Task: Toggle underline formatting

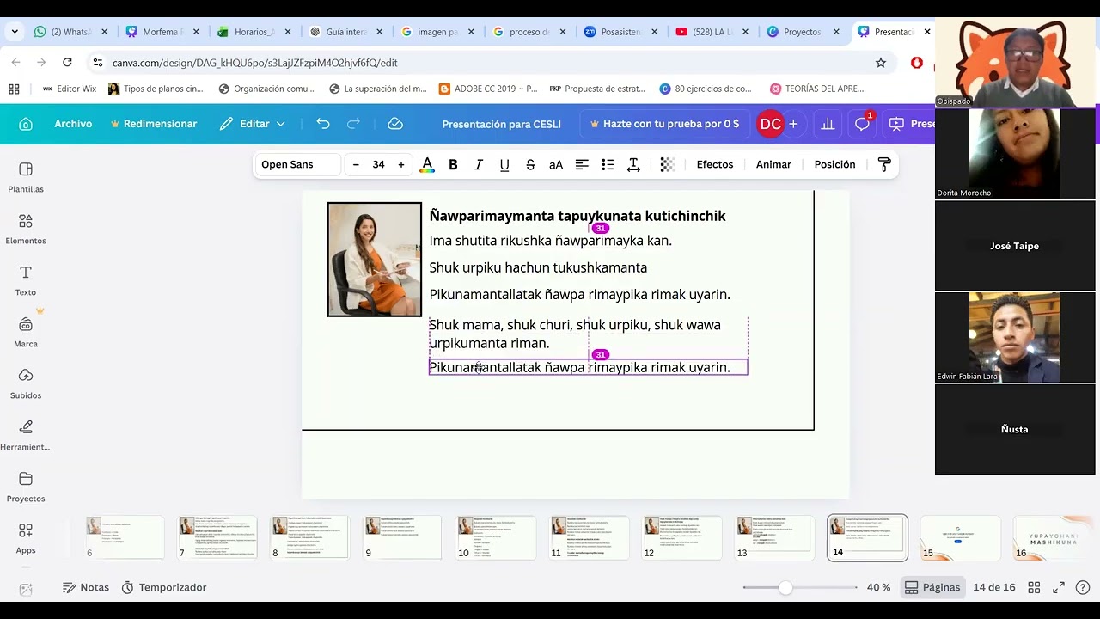Action: tap(504, 164)
